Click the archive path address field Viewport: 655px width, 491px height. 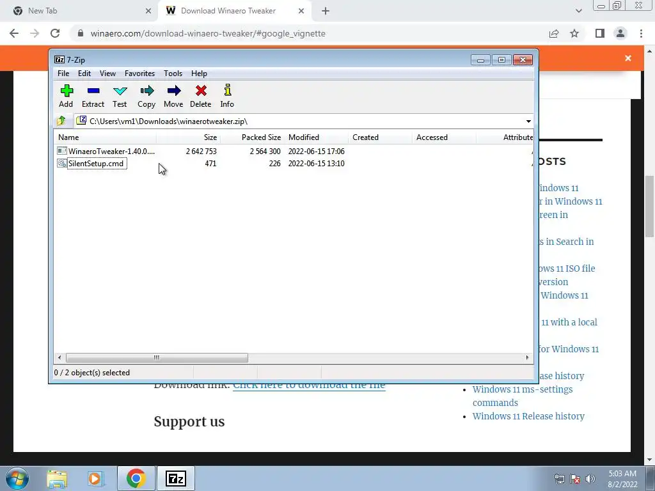point(304,121)
